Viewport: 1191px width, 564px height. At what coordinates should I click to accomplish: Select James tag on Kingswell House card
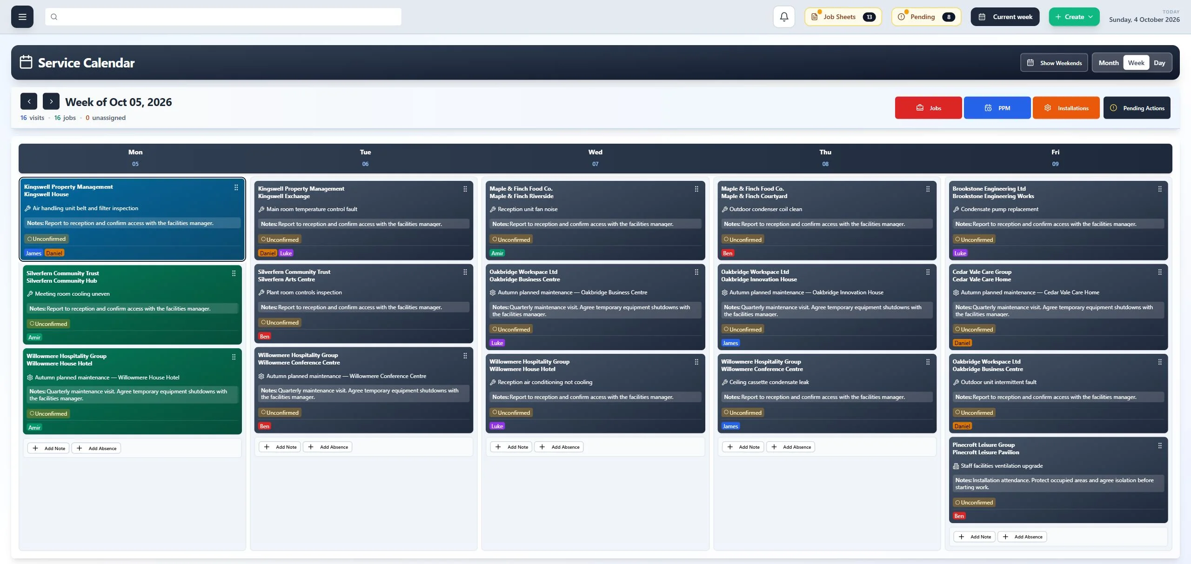[33, 253]
